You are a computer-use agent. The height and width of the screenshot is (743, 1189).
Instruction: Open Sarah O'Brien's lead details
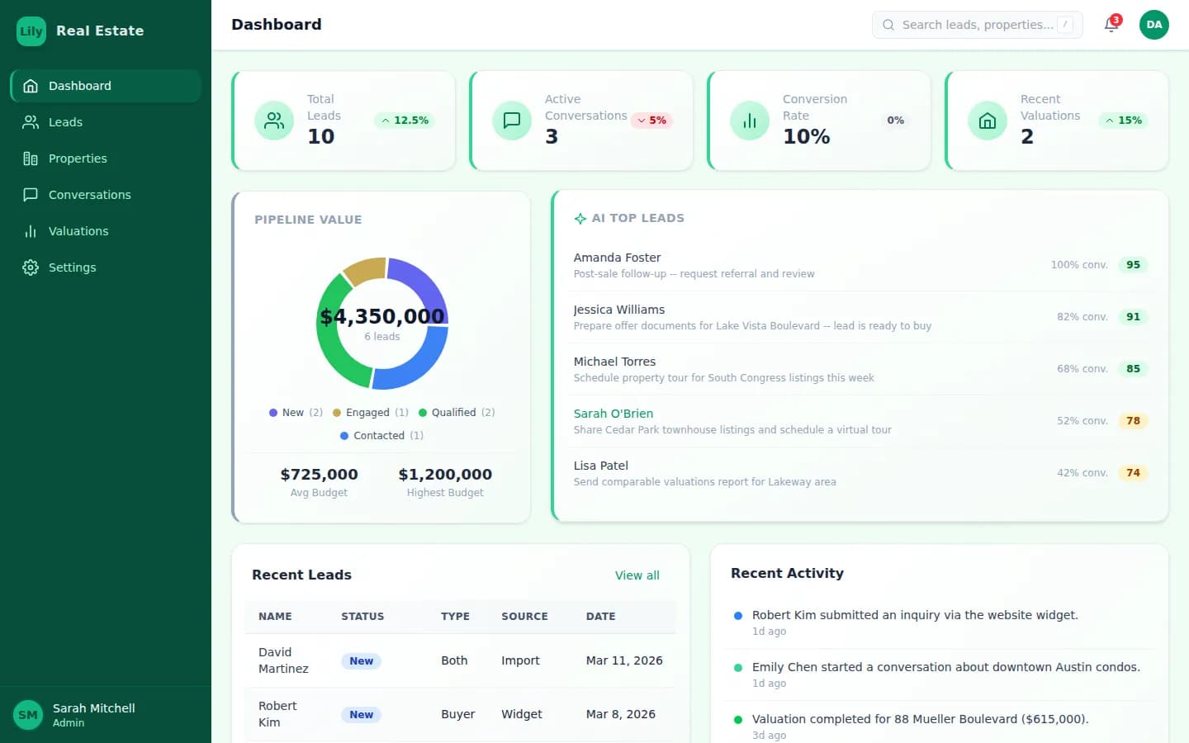click(x=613, y=413)
